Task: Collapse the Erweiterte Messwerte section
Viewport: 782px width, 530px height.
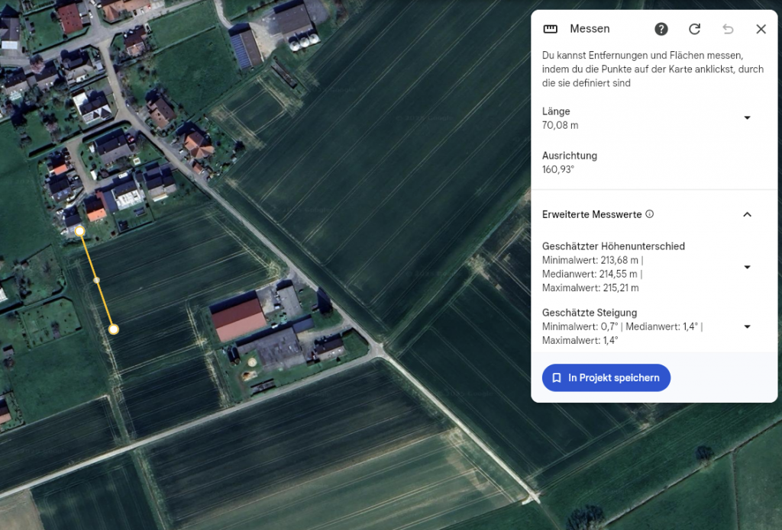Action: pyautogui.click(x=747, y=214)
